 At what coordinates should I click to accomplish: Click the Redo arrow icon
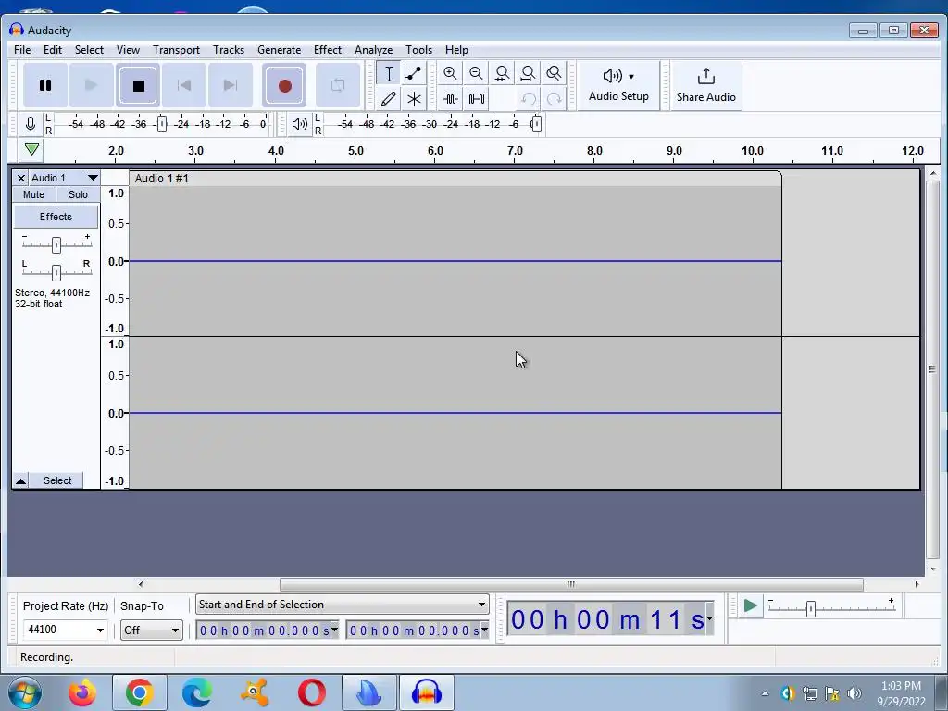coord(554,98)
